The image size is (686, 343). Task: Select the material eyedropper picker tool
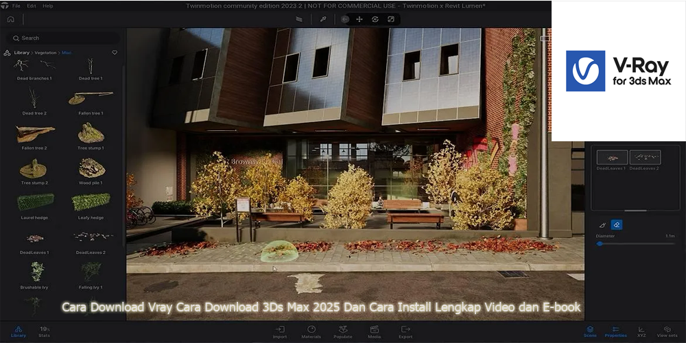click(x=323, y=19)
